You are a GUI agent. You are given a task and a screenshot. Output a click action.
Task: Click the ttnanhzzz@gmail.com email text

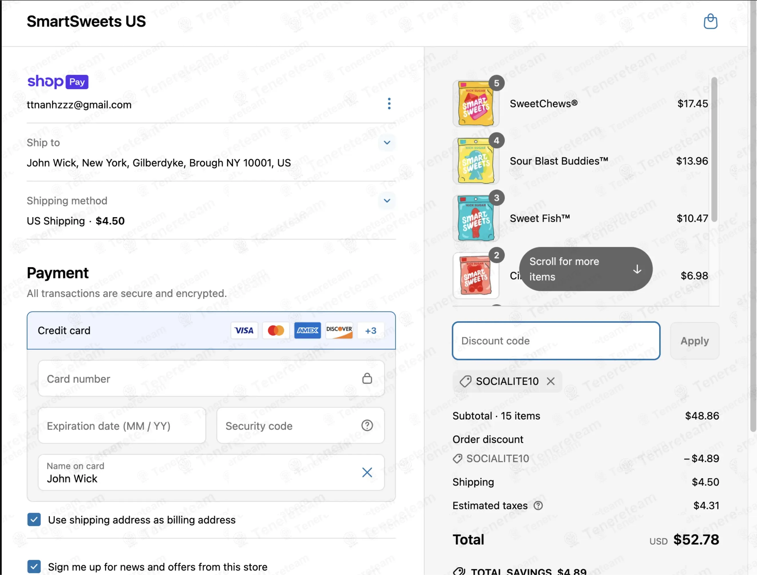[x=79, y=105]
